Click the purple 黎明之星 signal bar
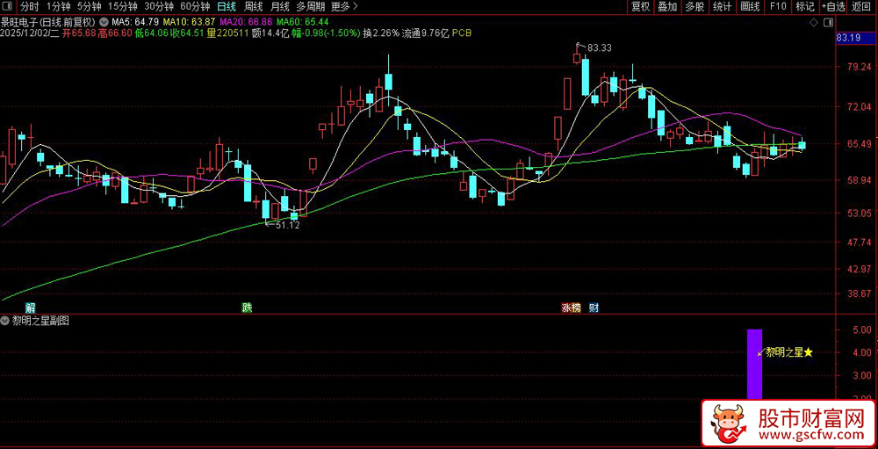 pyautogui.click(x=754, y=365)
